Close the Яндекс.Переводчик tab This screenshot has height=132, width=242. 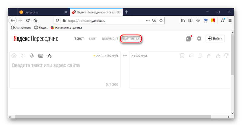(119, 12)
